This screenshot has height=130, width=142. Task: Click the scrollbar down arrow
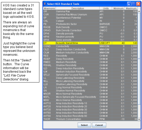click(x=139, y=119)
